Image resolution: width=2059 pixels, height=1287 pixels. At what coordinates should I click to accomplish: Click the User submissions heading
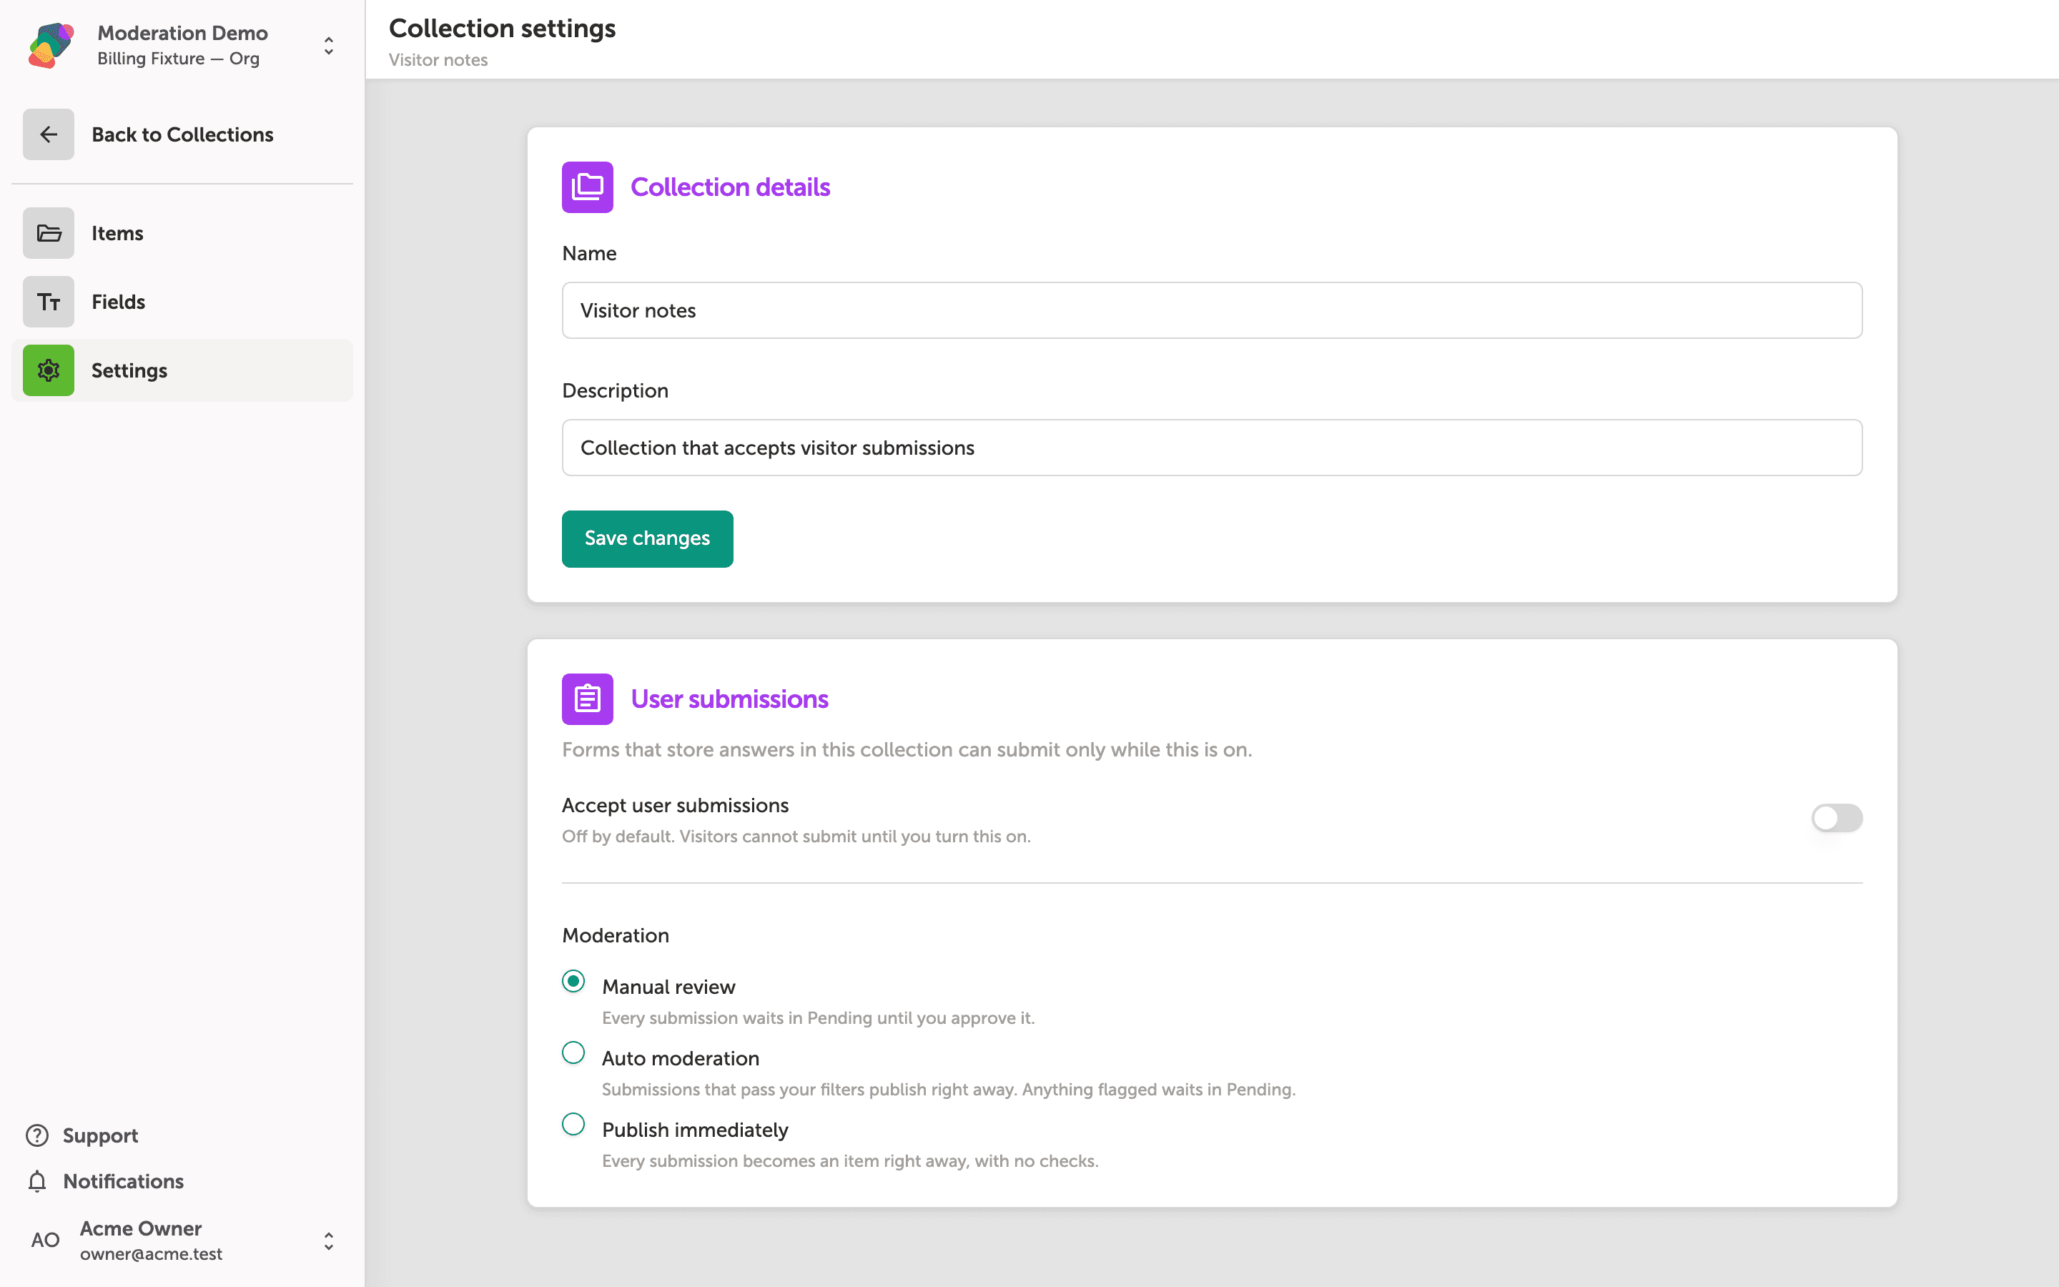(729, 699)
